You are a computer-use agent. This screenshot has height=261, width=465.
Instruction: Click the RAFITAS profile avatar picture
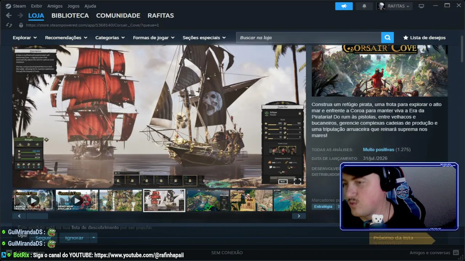click(x=381, y=6)
